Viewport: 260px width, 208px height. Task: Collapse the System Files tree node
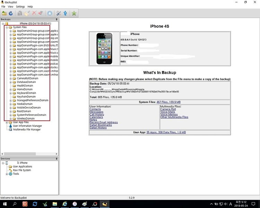click(x=7, y=27)
